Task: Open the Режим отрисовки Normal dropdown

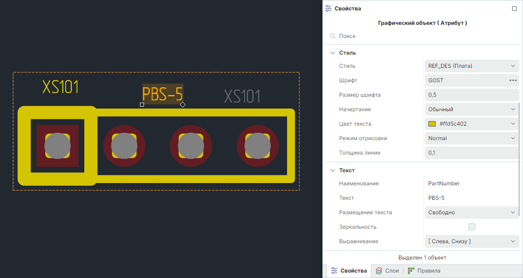Action: pyautogui.click(x=472, y=138)
